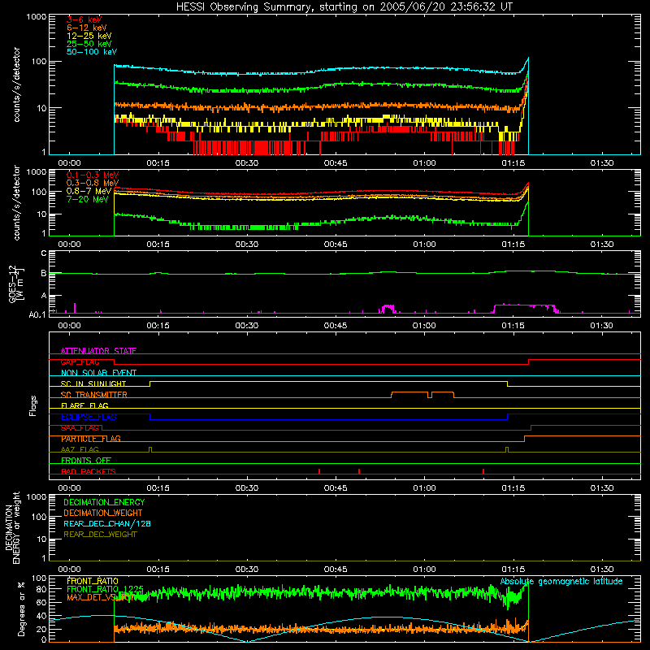
Task: Select the SC_IN_SUNLIGHT flag label
Action: coord(93,383)
